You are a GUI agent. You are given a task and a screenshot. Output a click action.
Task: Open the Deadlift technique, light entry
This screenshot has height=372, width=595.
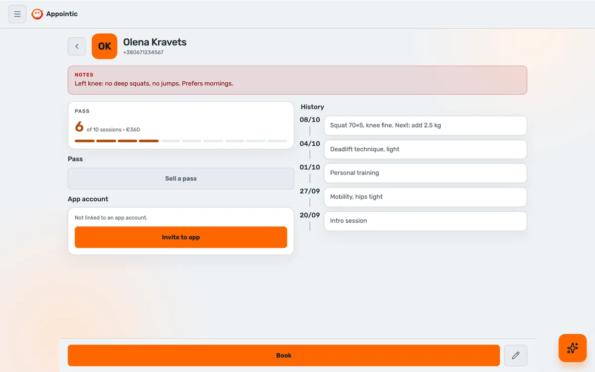pyautogui.click(x=425, y=149)
